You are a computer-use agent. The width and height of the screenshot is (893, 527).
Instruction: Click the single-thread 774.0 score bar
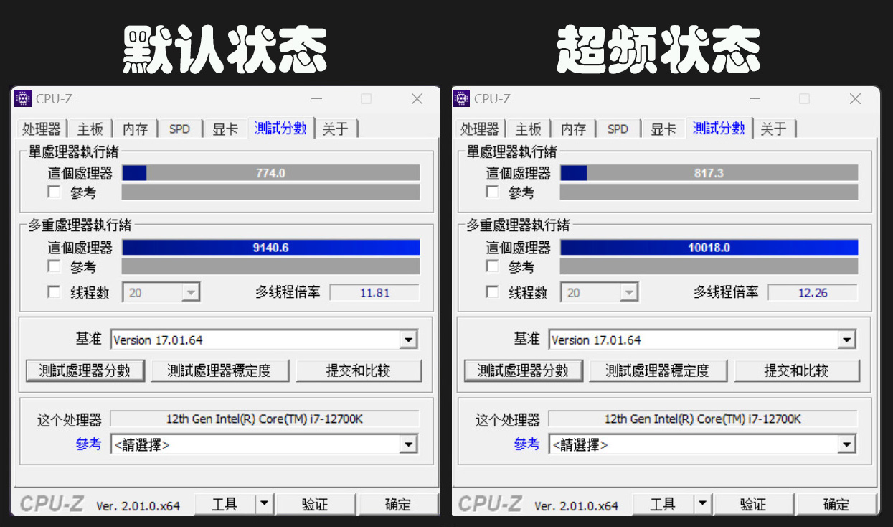[x=270, y=173]
